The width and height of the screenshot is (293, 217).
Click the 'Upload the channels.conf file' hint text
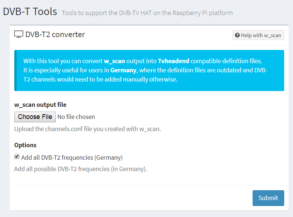tap(87, 129)
